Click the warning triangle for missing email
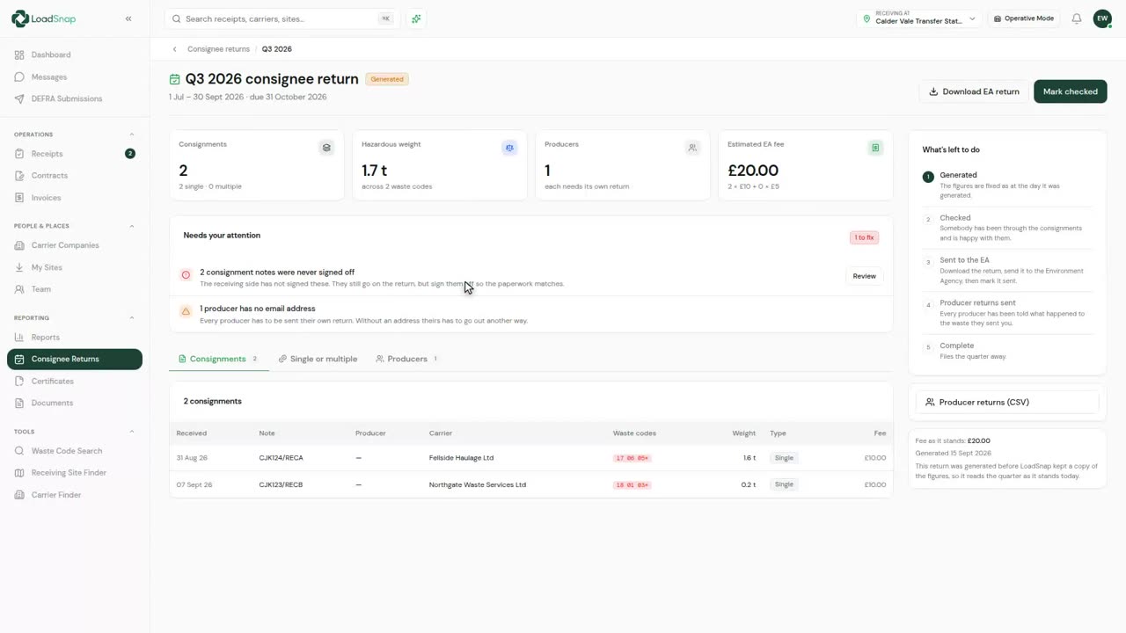Image resolution: width=1126 pixels, height=633 pixels. click(186, 311)
